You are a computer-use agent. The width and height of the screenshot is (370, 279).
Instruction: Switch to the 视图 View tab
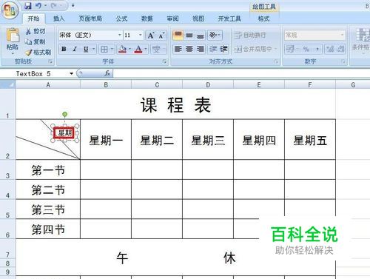[x=198, y=19]
